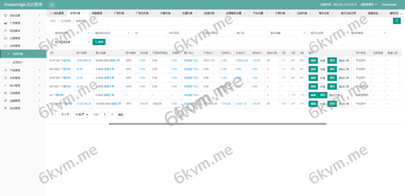Click the 财务管理 icon in sidebar
Image resolution: width=405 pixels, height=196 pixels.
(5, 78)
